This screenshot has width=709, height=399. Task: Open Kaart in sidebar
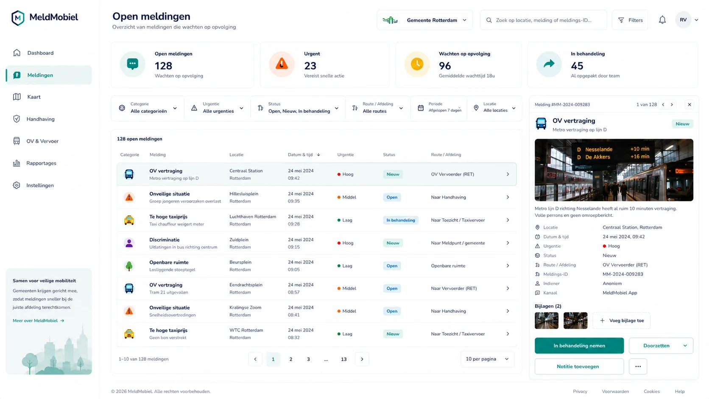tap(49, 97)
